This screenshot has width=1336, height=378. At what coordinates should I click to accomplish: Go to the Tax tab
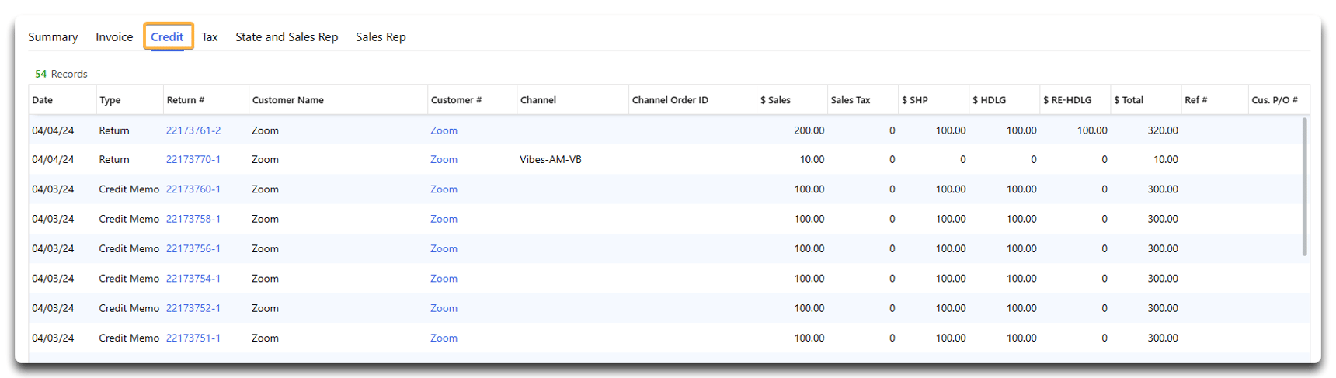click(210, 37)
